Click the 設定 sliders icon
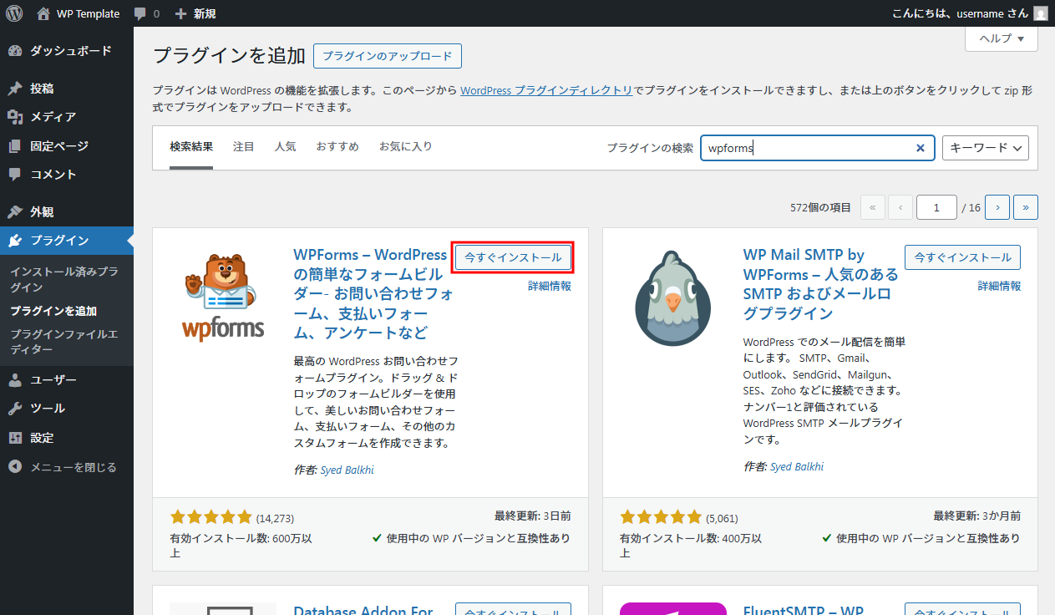 (x=15, y=438)
